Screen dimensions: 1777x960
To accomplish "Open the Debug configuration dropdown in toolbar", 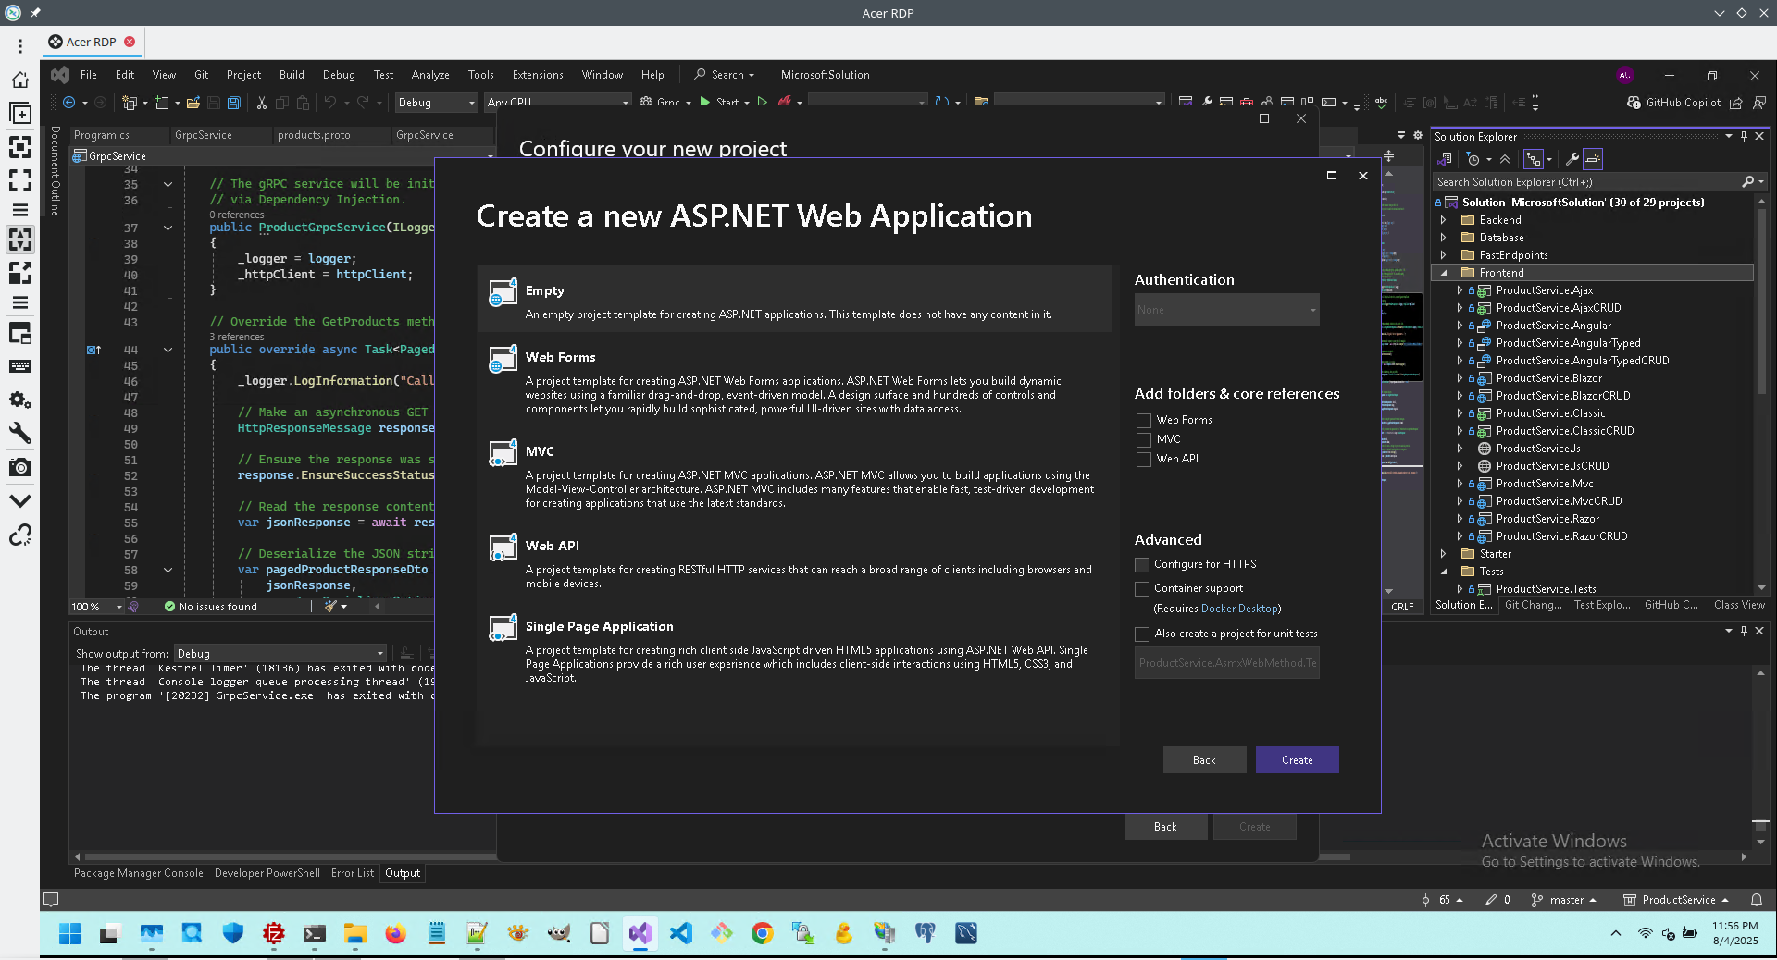I will click(x=436, y=103).
